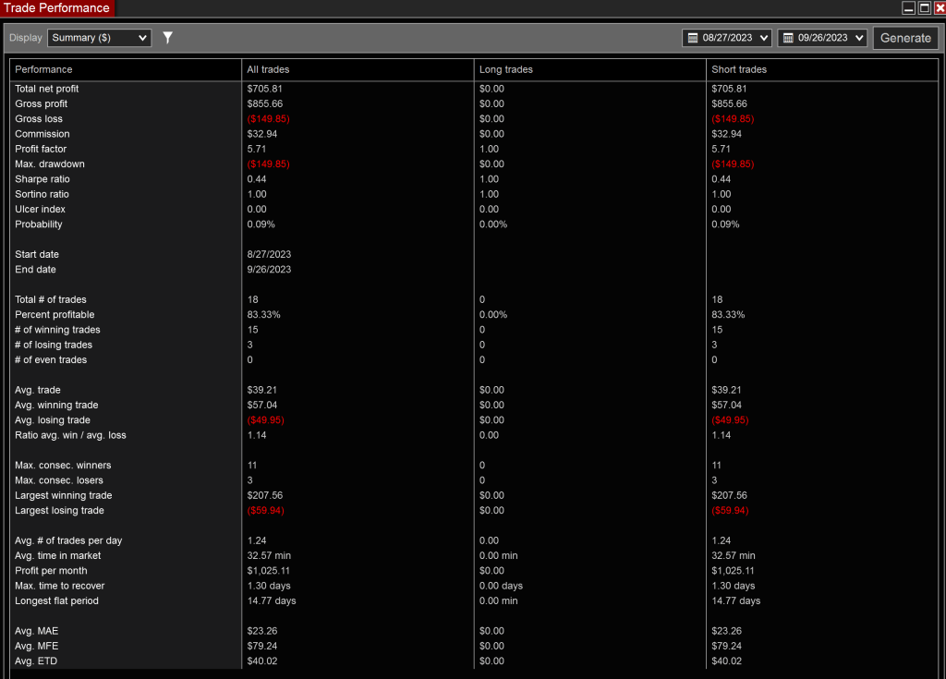Viewport: 946px width, 679px height.
Task: Click the Long trades column header
Action: click(x=505, y=69)
